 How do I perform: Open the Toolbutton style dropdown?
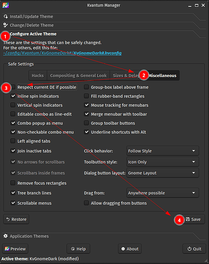click(162, 162)
